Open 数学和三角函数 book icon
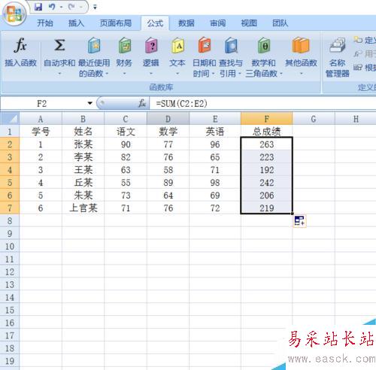 point(264,45)
